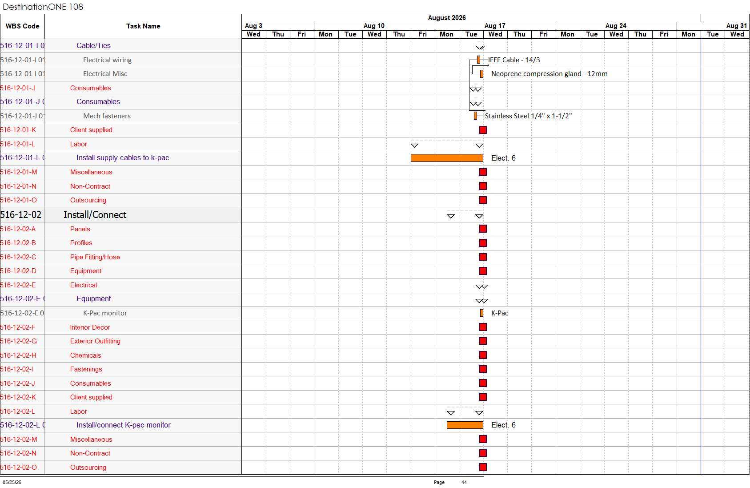Click summary marker in 516-12-02-E Electrical row
Screen dimensions: 750x488
coord(481,286)
